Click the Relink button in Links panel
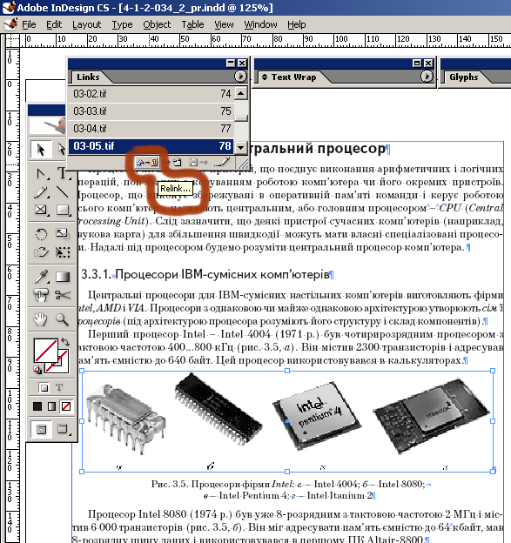Viewport: 511px width, 543px height. (147, 162)
